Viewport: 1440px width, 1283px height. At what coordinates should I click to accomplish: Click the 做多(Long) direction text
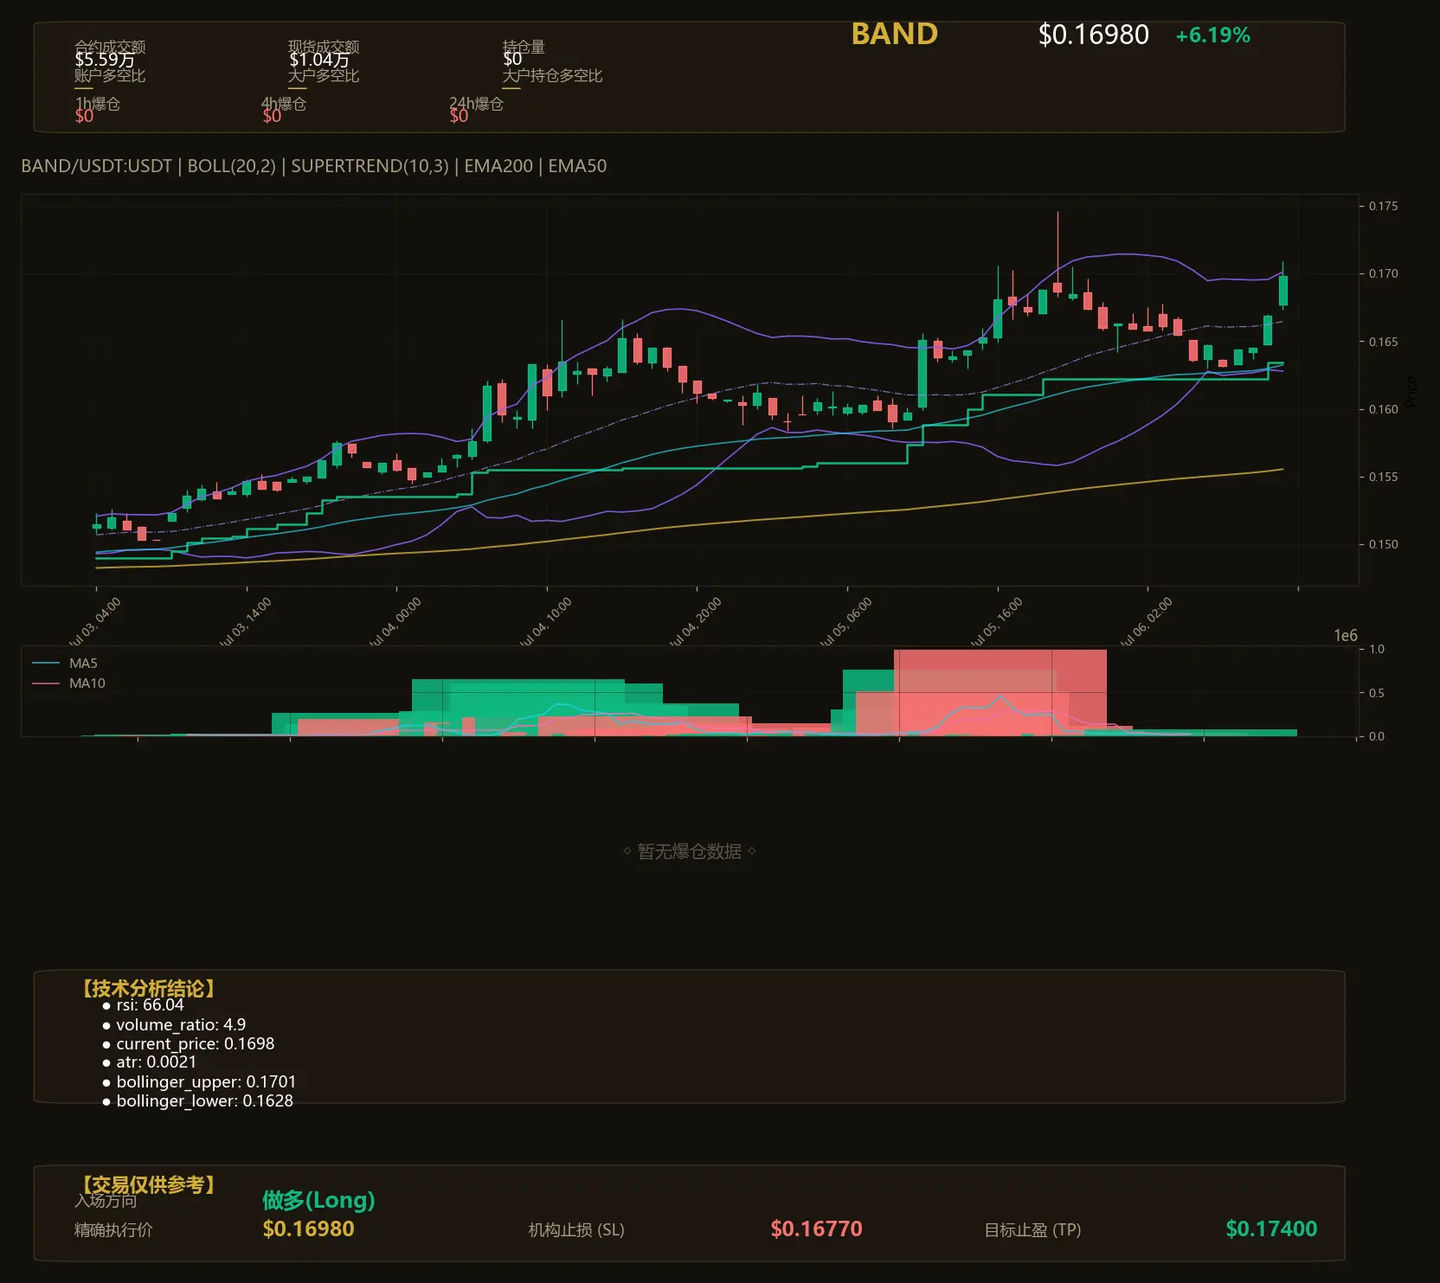click(x=318, y=1200)
